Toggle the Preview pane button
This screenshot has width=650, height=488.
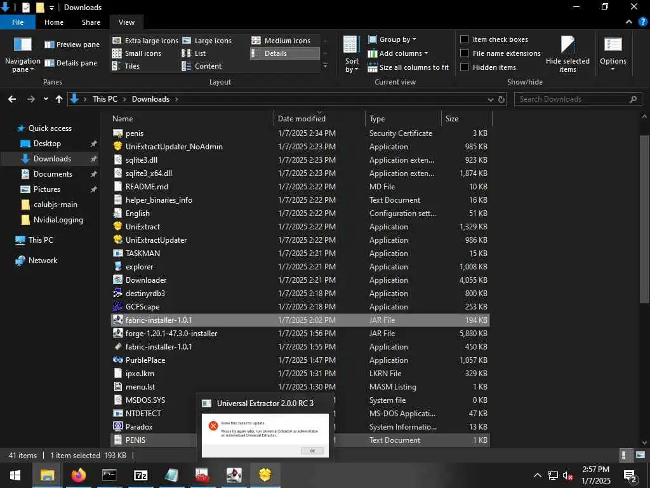click(72, 44)
